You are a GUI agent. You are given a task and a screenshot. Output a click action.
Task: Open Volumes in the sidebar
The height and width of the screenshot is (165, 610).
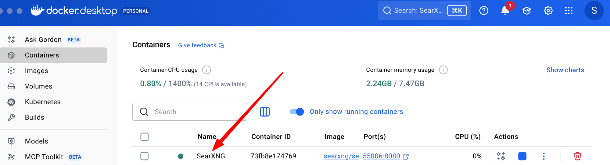coord(38,86)
